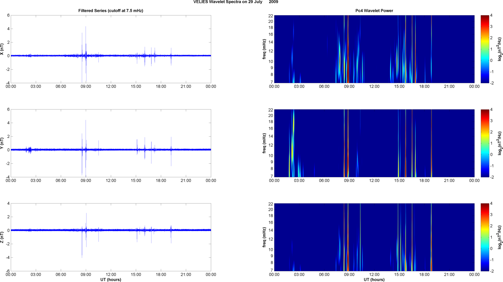503x282 pixels.
Task: Click freq (mHz) label of top wavelet plot
Action: 264,49
